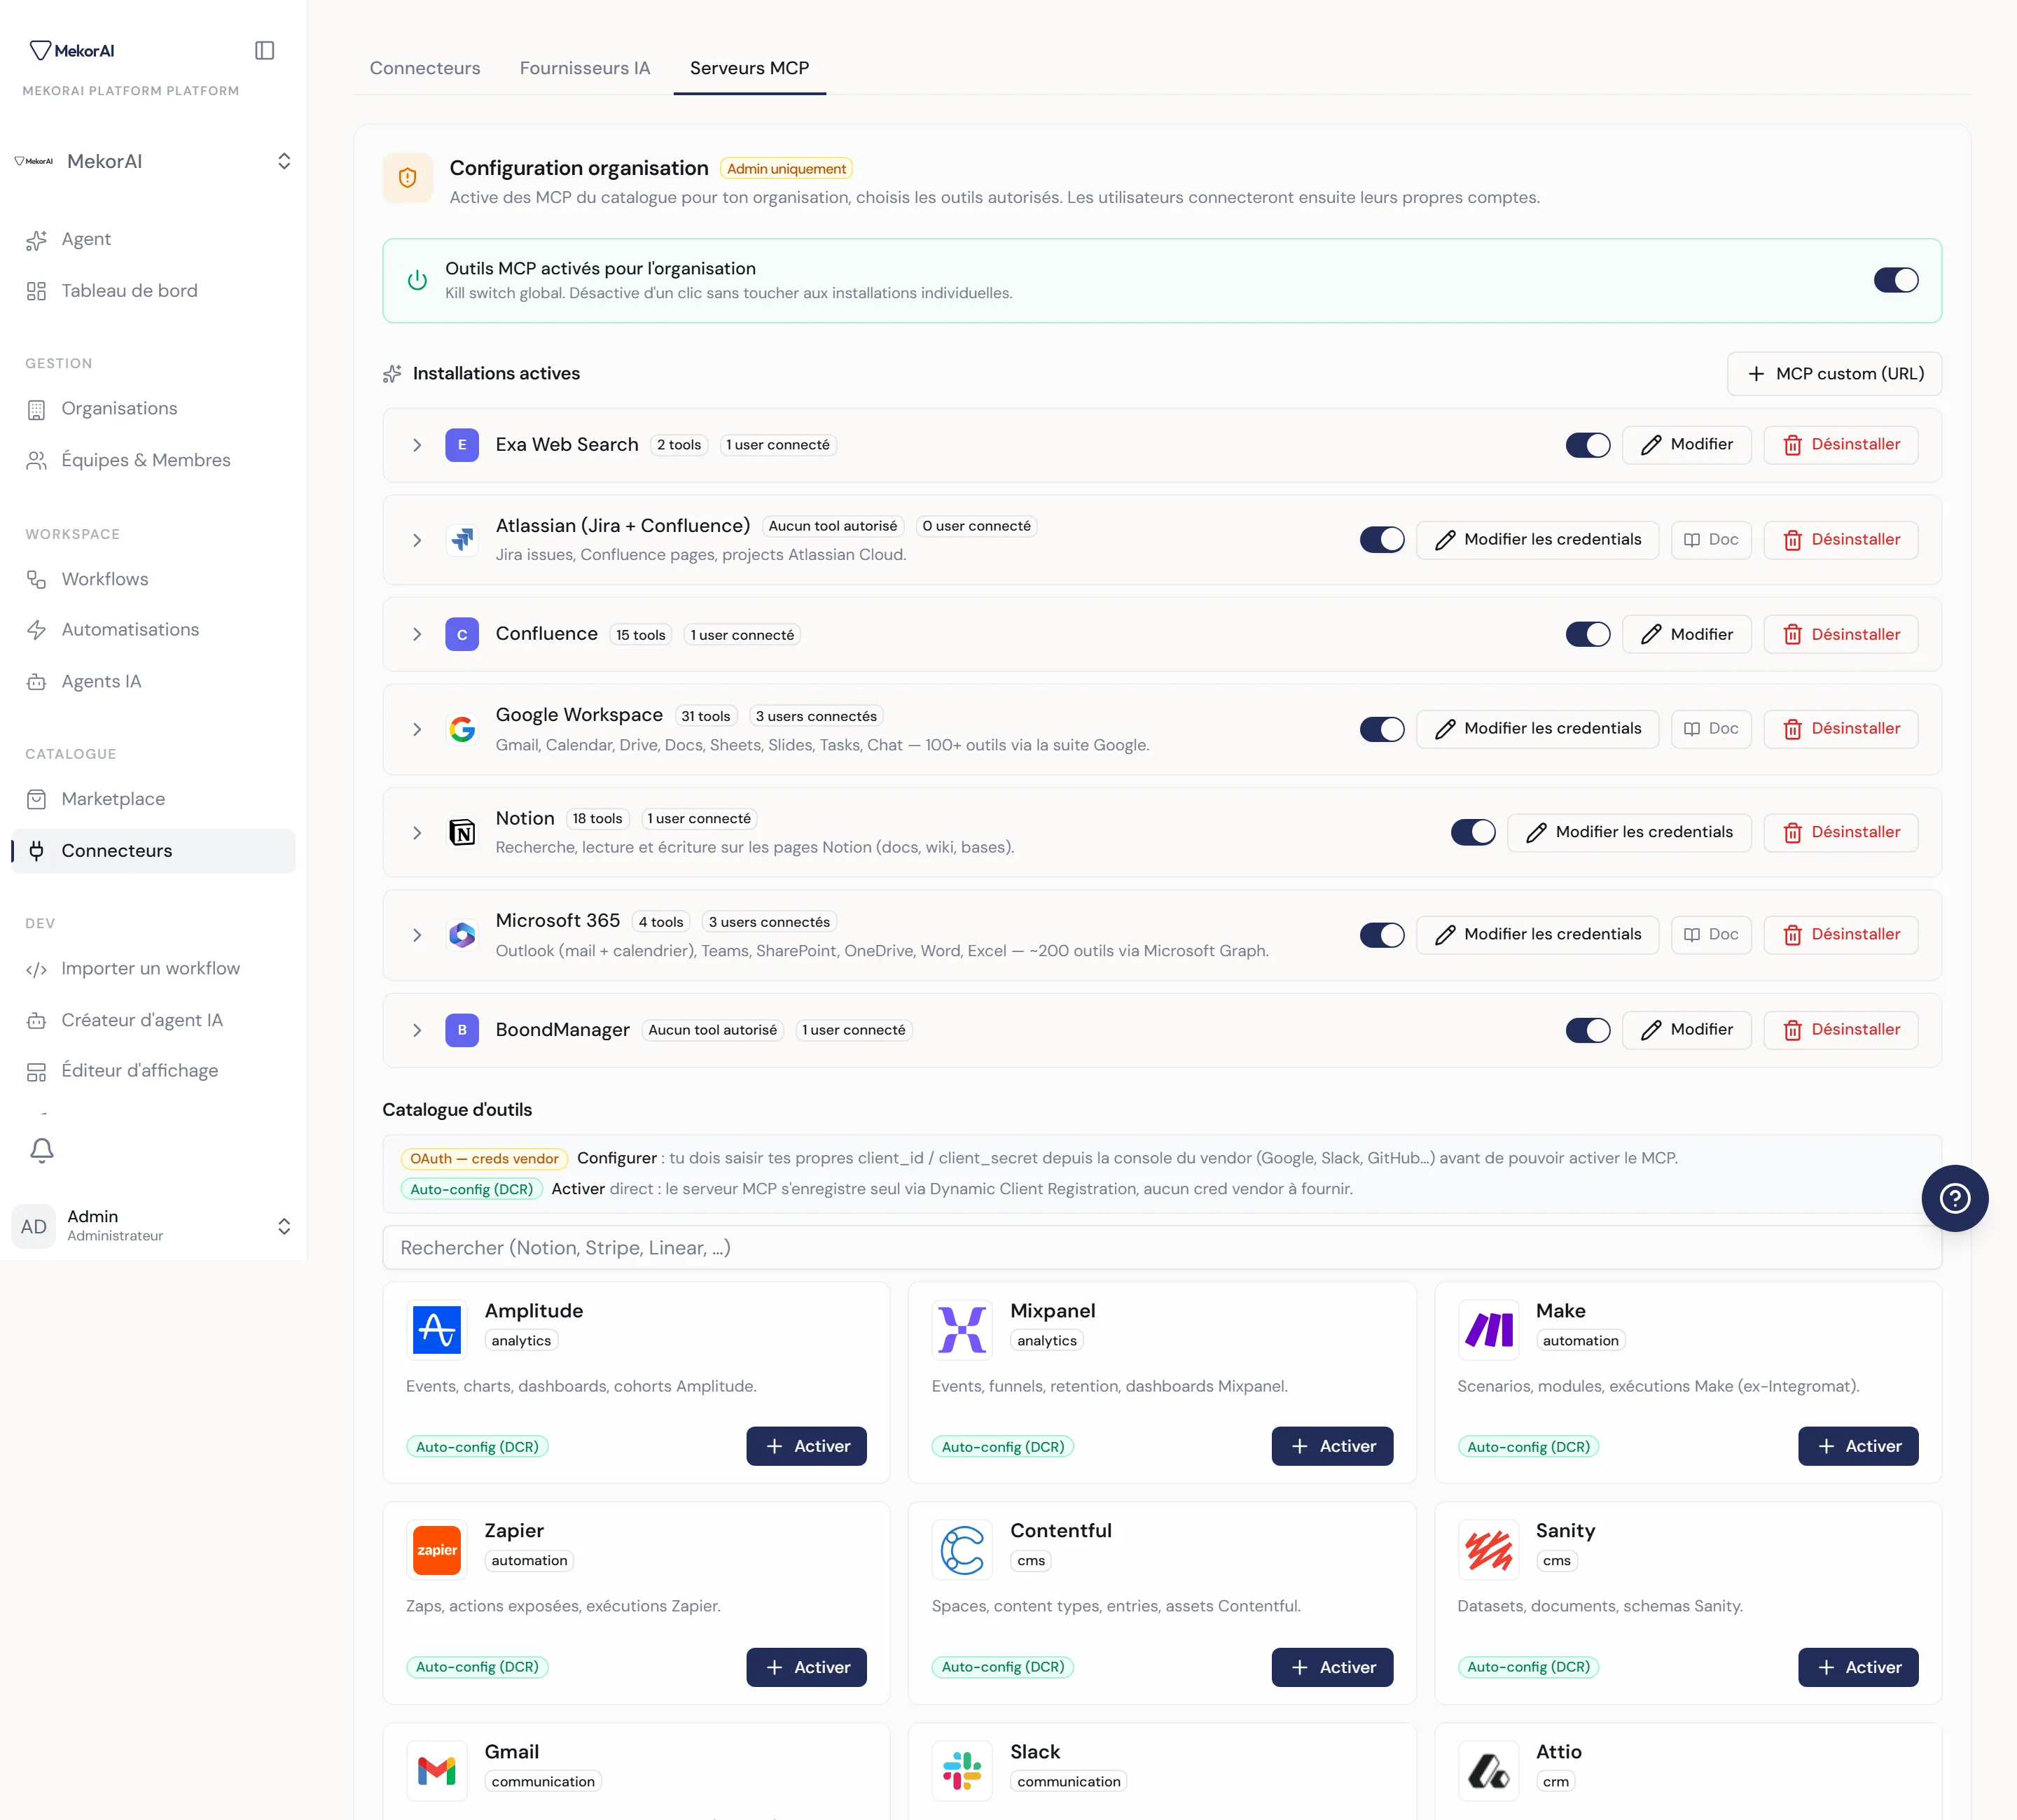Image resolution: width=2017 pixels, height=1820 pixels.
Task: Click the Notion logo icon
Action: click(462, 832)
